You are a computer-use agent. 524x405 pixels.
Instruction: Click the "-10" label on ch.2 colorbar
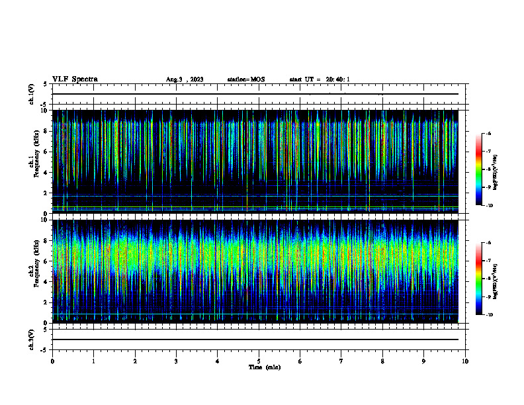click(489, 315)
